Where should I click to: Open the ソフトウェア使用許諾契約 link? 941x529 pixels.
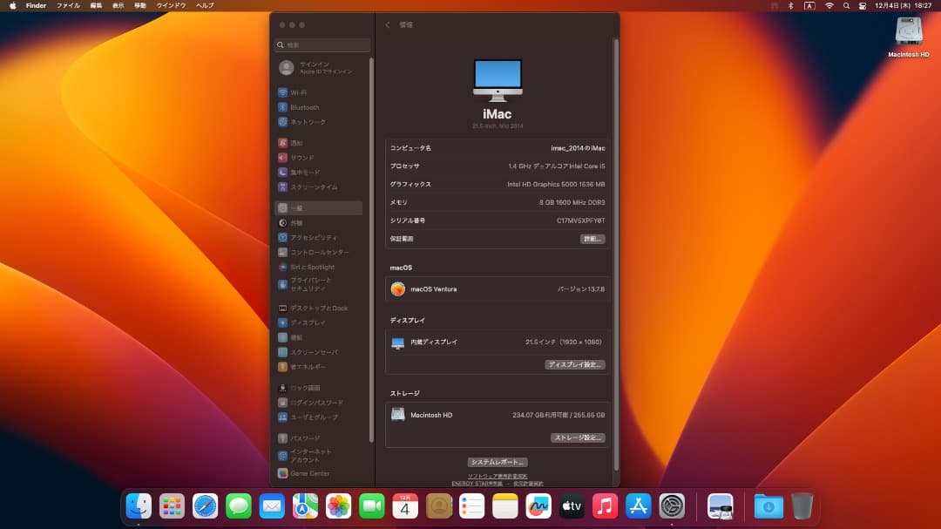click(x=498, y=475)
